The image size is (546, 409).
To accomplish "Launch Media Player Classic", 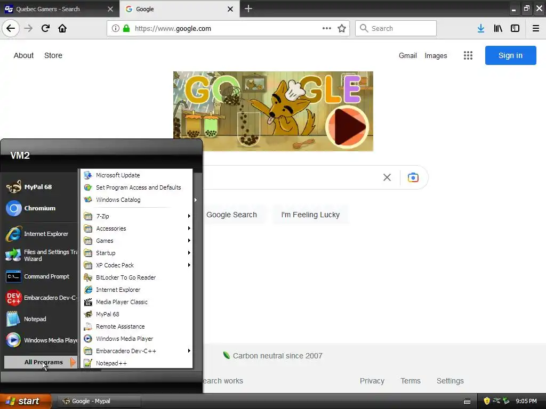I will (x=136, y=302).
